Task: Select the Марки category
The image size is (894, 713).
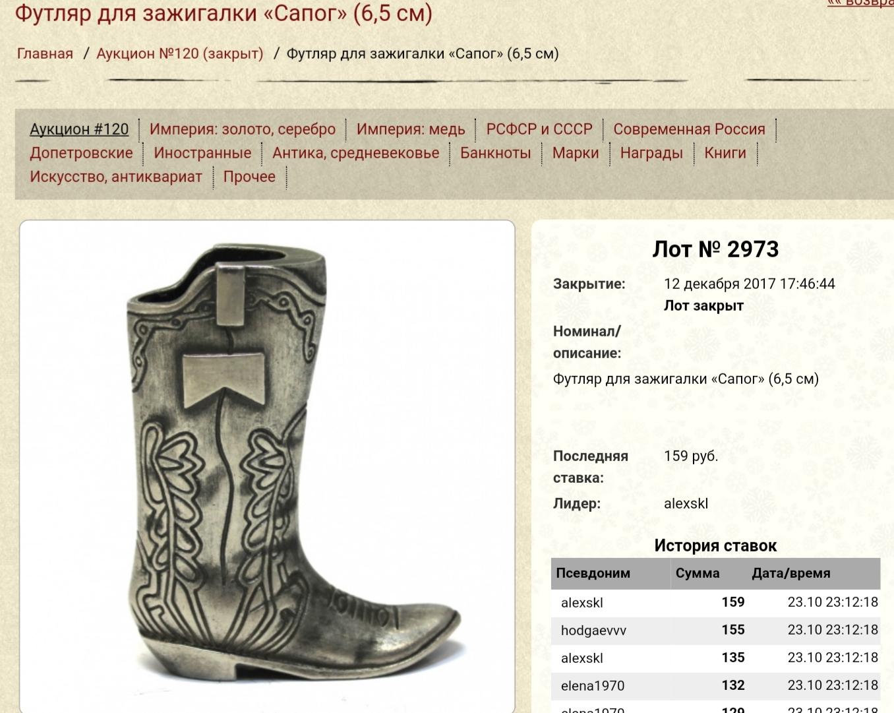Action: point(576,153)
